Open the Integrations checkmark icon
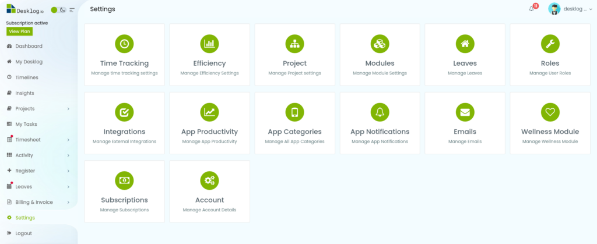This screenshot has width=597, height=244. (x=124, y=112)
